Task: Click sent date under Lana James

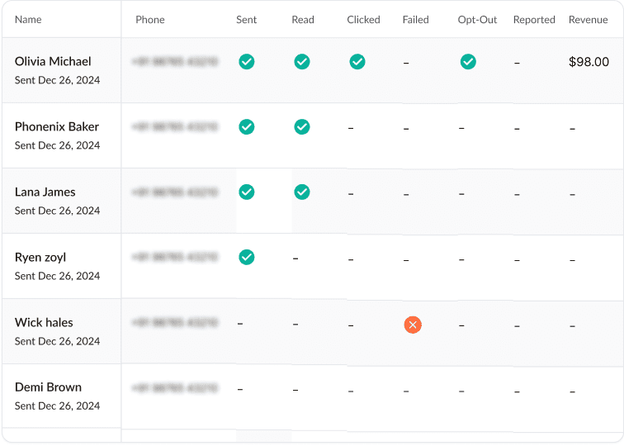Action: coord(57,211)
